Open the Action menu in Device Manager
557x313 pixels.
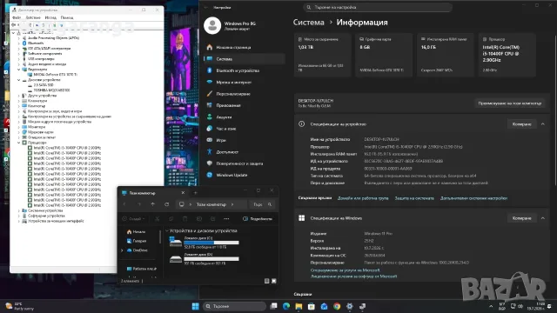pyautogui.click(x=33, y=17)
